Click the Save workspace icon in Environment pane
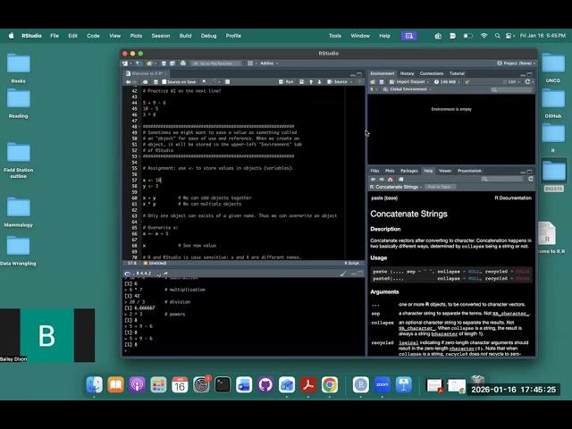 [382, 81]
